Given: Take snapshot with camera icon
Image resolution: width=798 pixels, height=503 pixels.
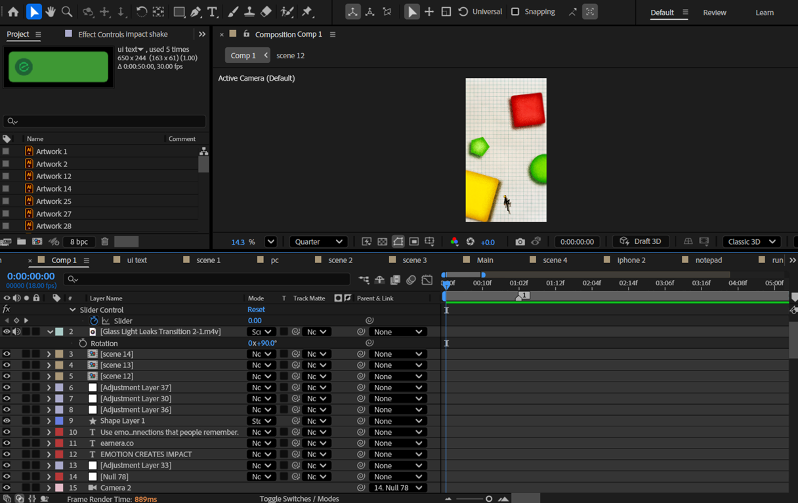Looking at the screenshot, I should [520, 242].
